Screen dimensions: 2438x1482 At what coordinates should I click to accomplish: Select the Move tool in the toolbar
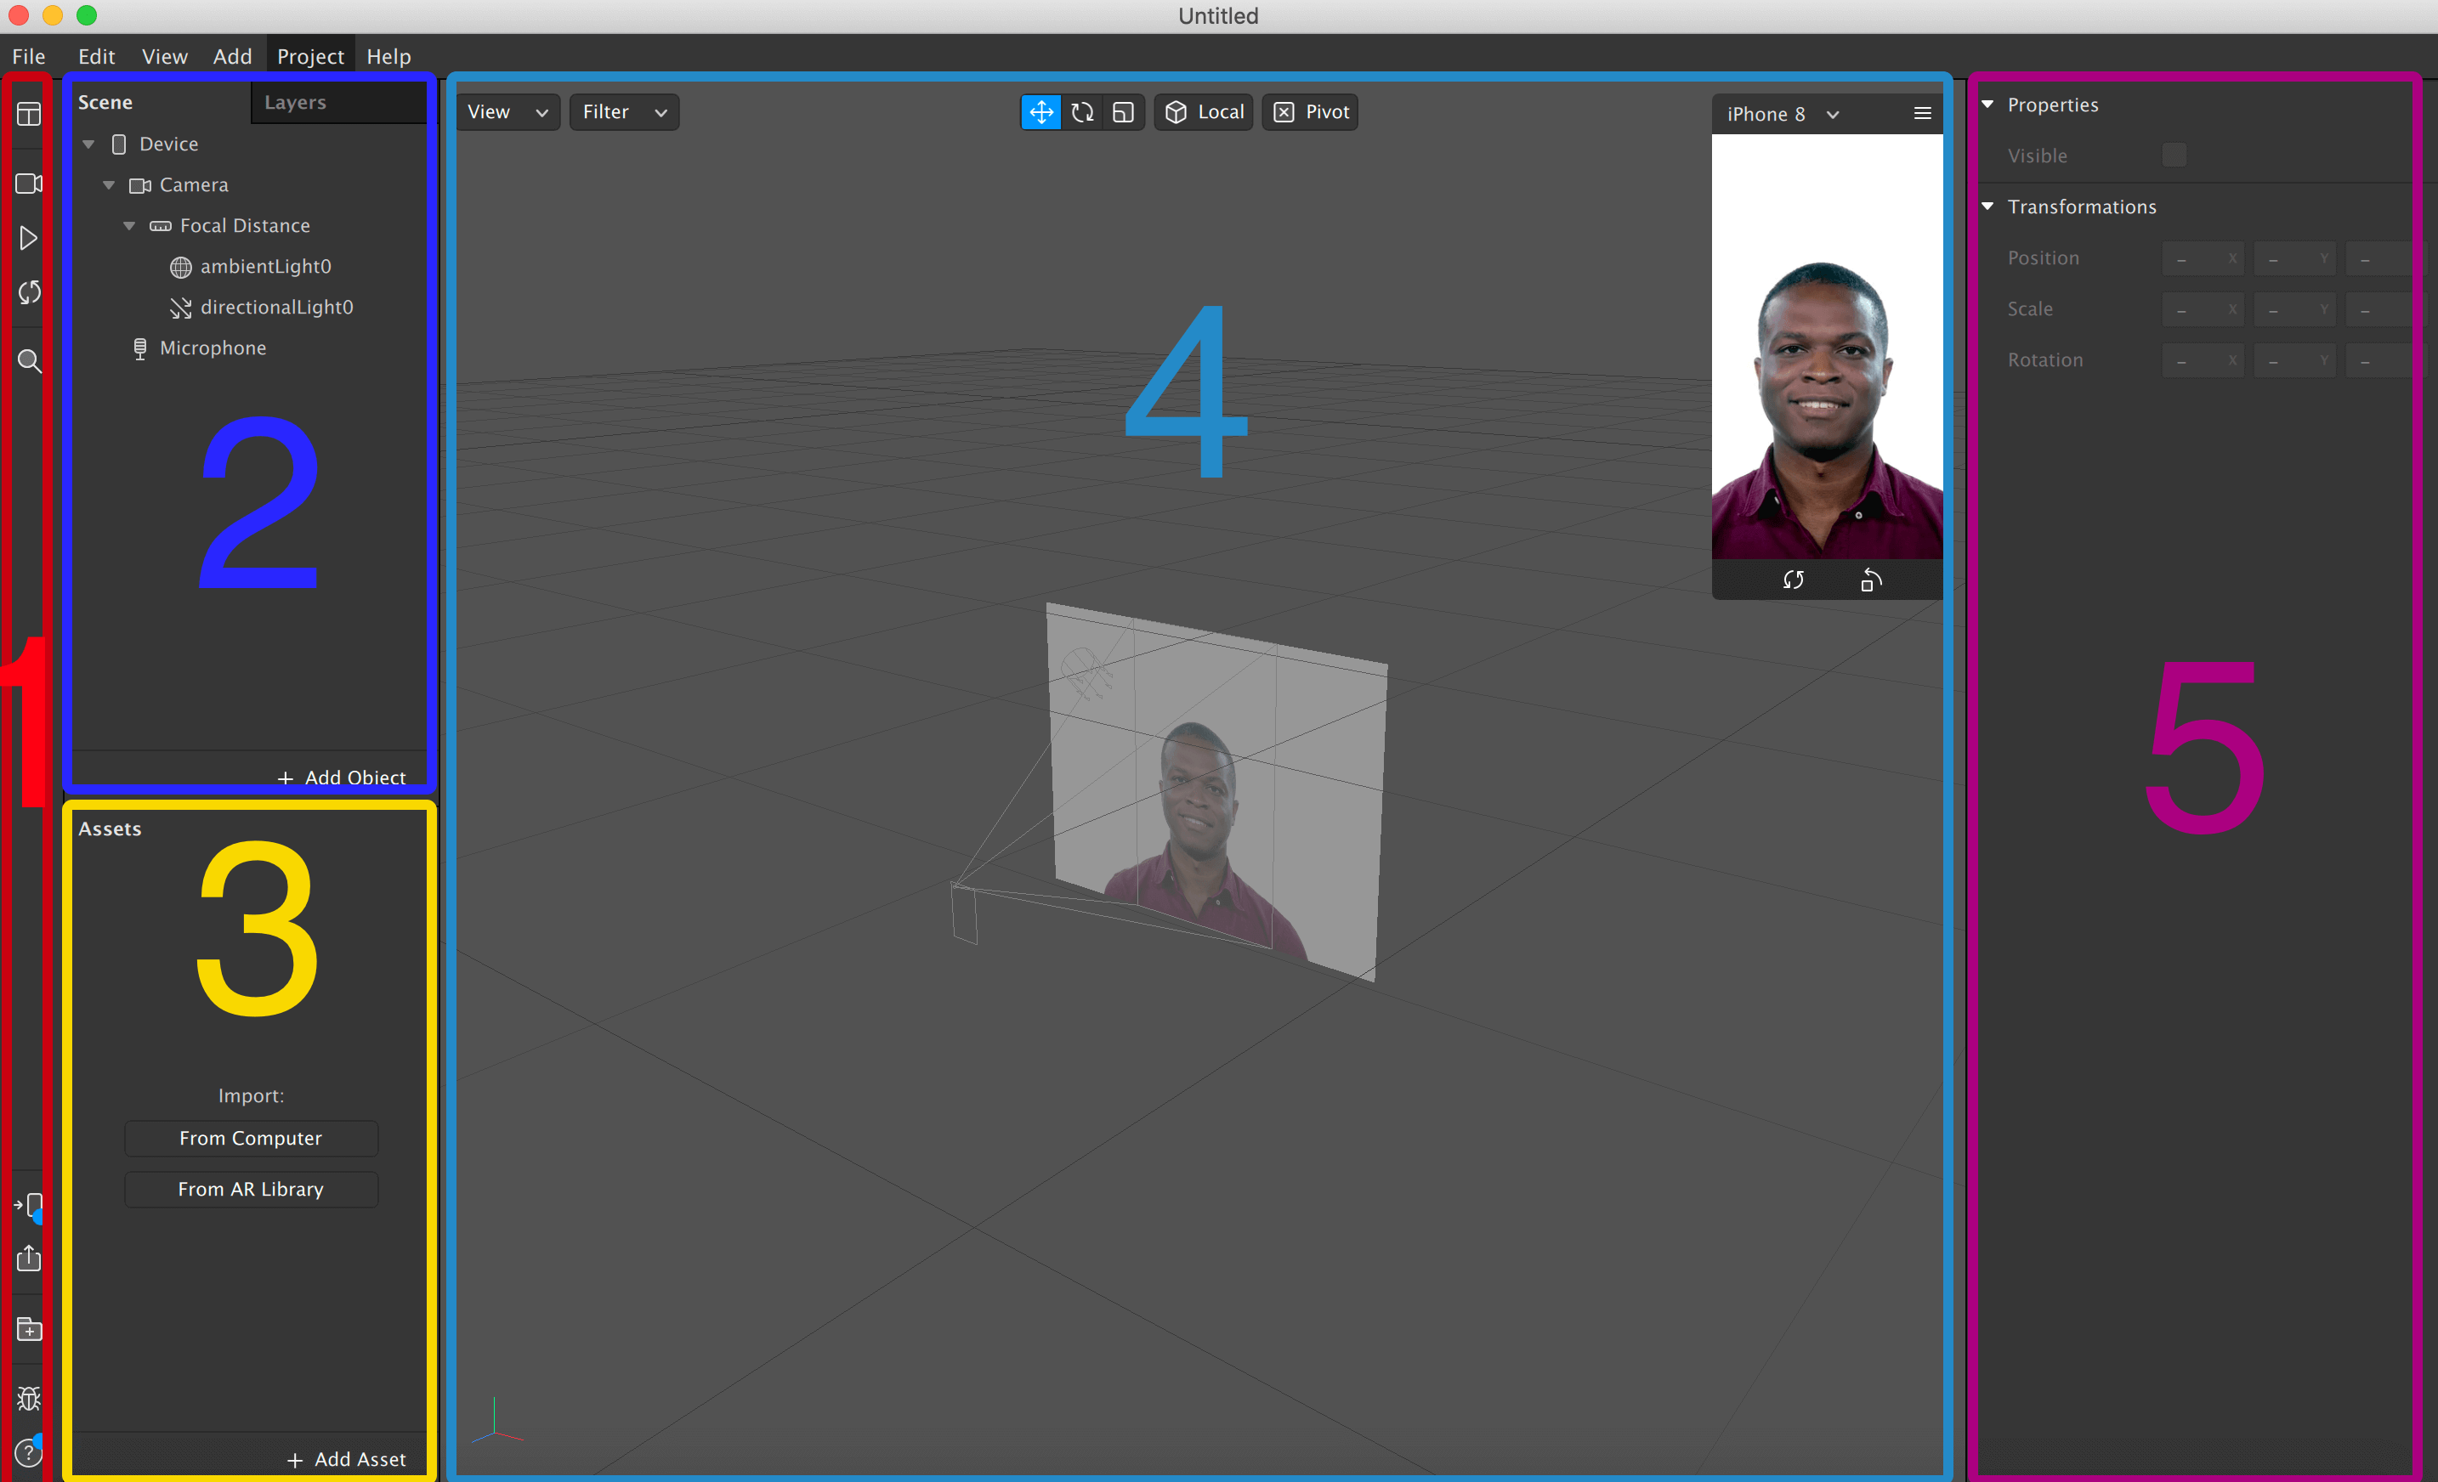click(1040, 112)
